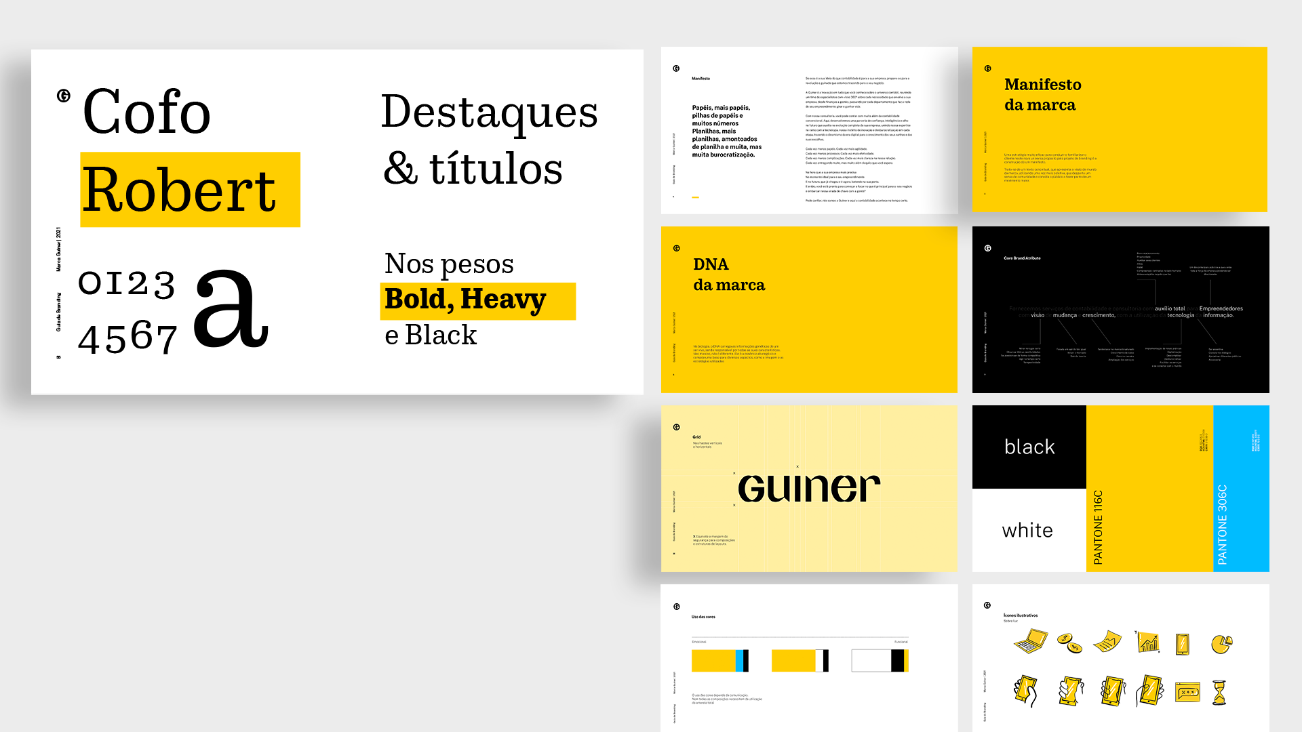The width and height of the screenshot is (1302, 732).
Task: Open the white Manifesto text slide
Action: (x=809, y=130)
